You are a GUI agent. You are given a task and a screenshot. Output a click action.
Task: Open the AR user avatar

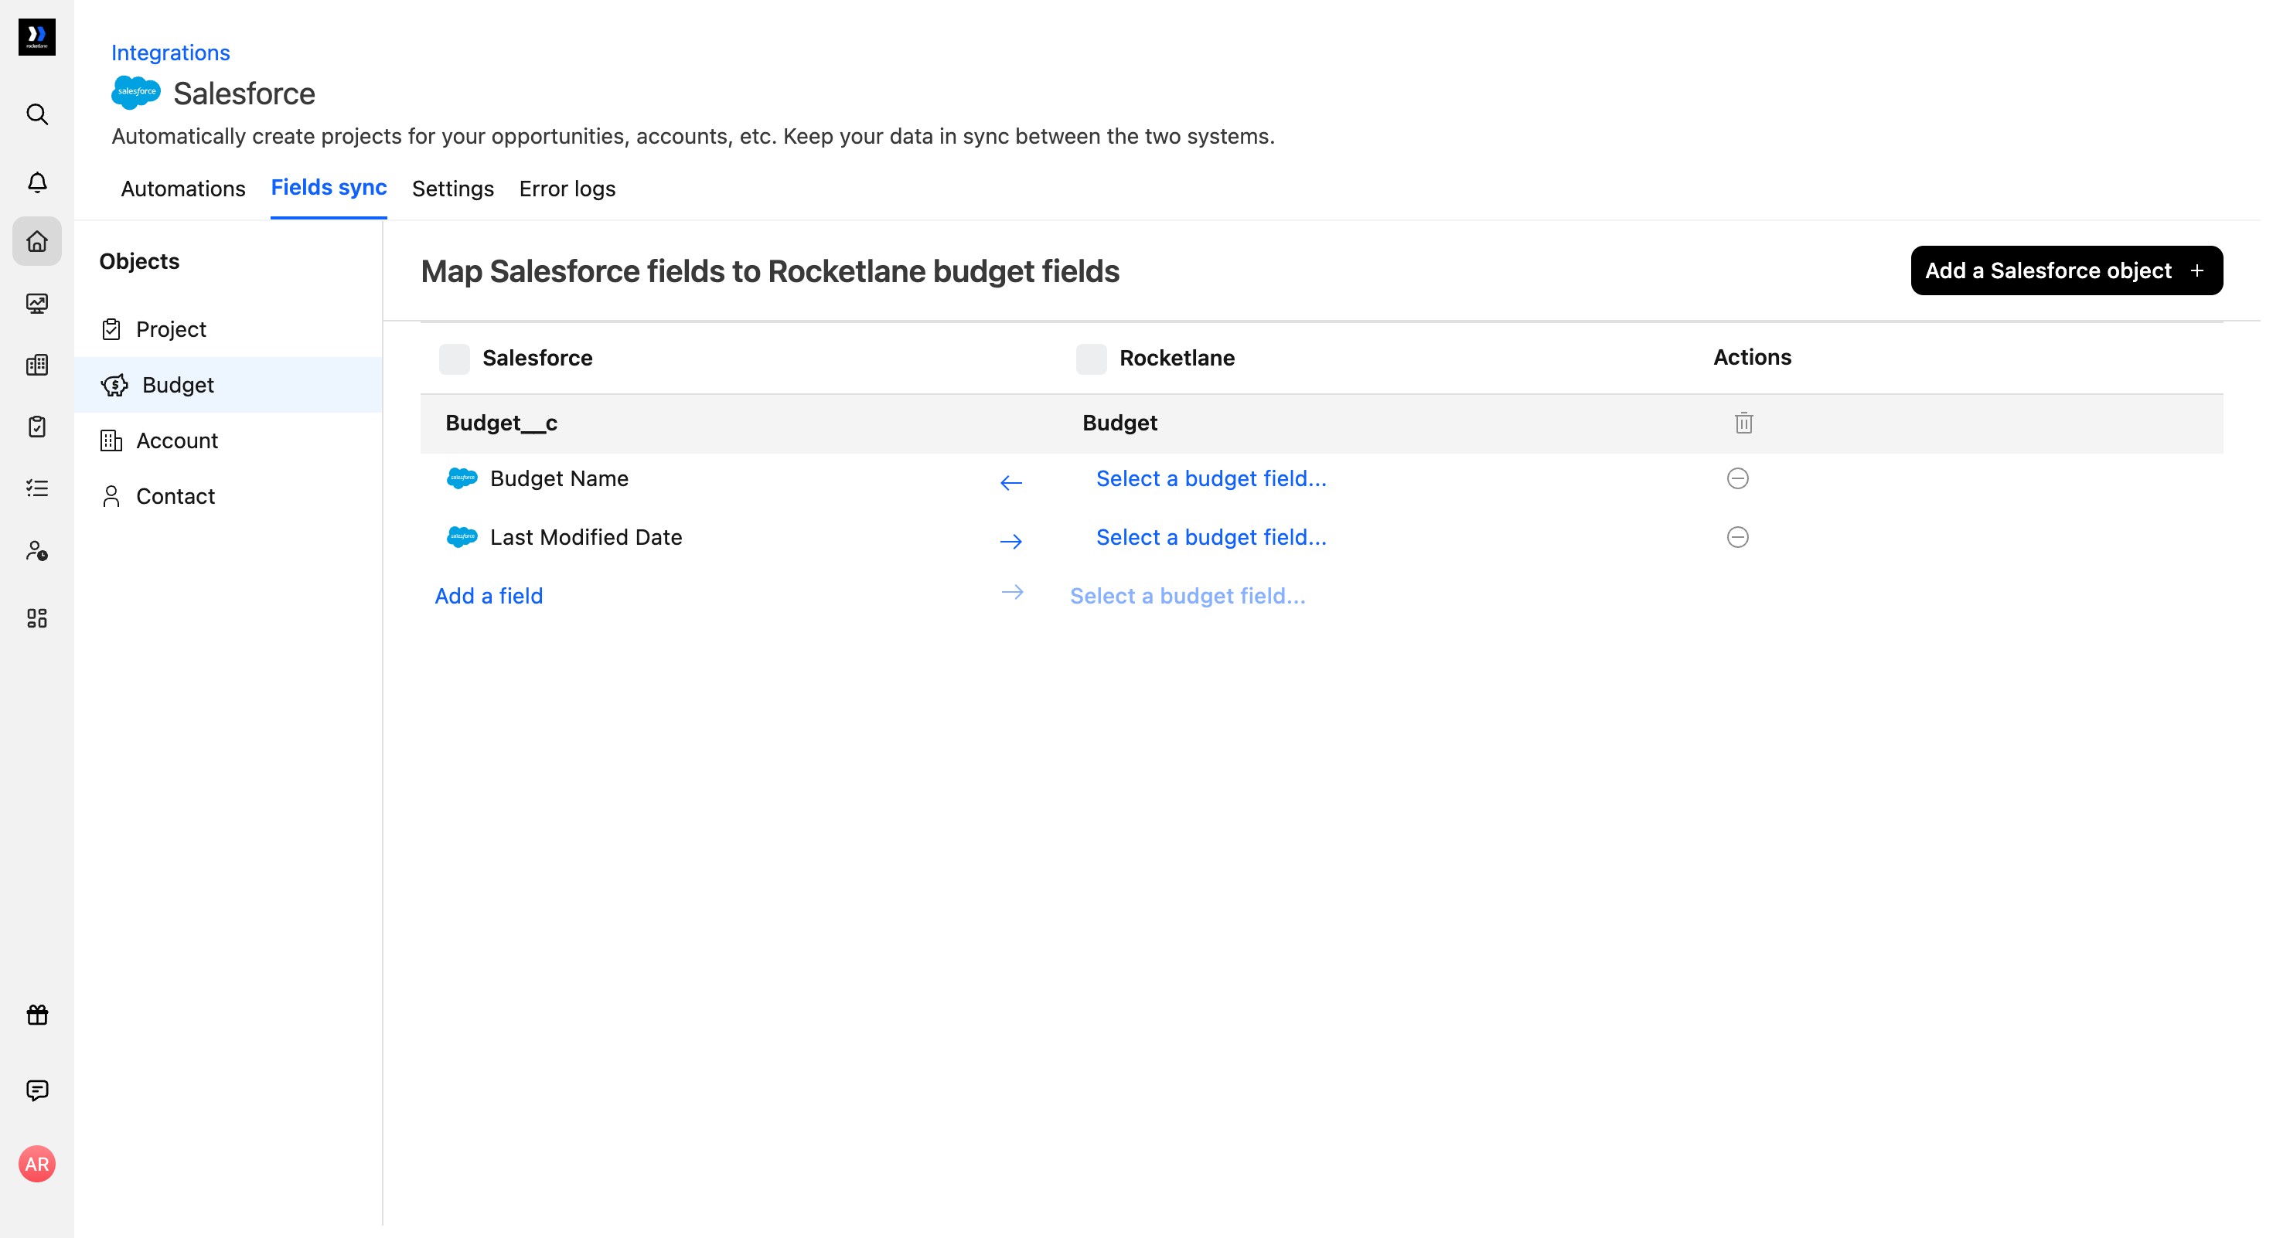pos(37,1164)
